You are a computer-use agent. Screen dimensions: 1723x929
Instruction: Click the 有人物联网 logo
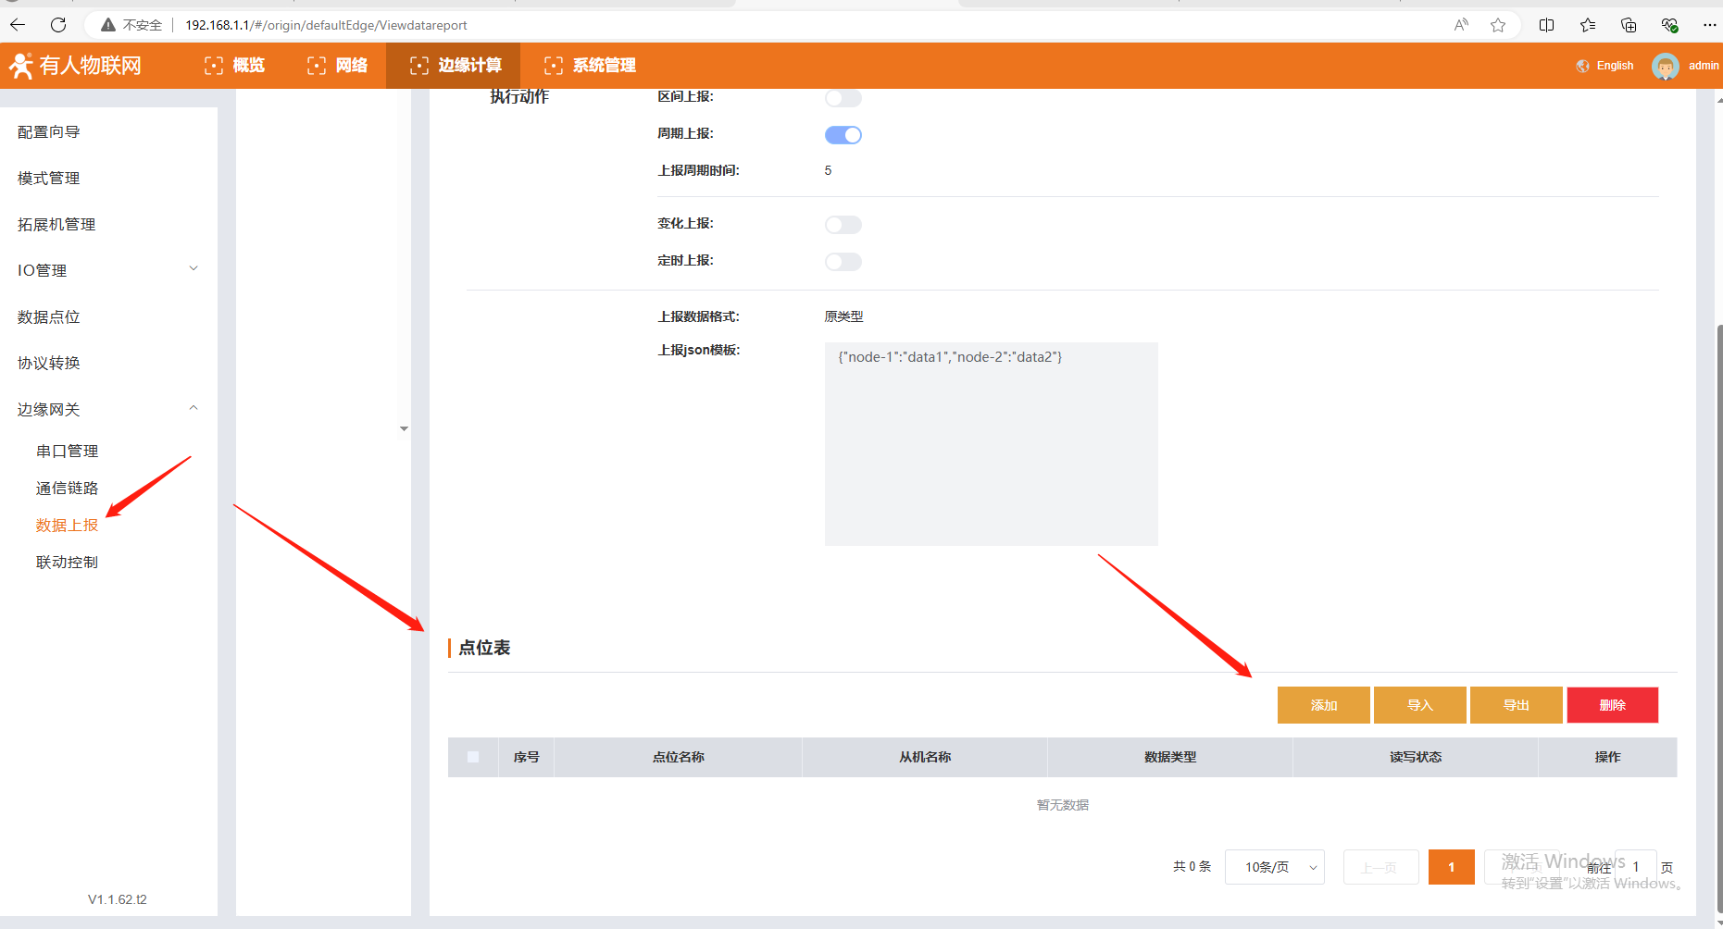point(76,66)
